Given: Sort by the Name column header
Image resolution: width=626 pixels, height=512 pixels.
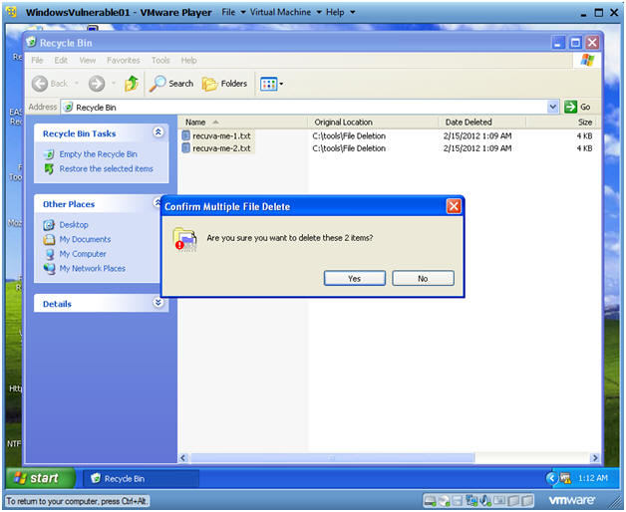Looking at the screenshot, I should [243, 123].
